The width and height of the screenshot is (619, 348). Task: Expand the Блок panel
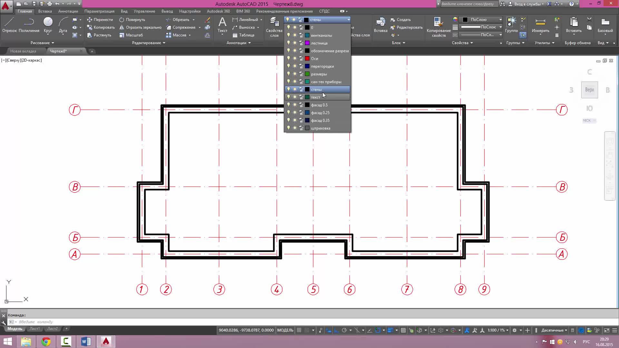coord(398,43)
